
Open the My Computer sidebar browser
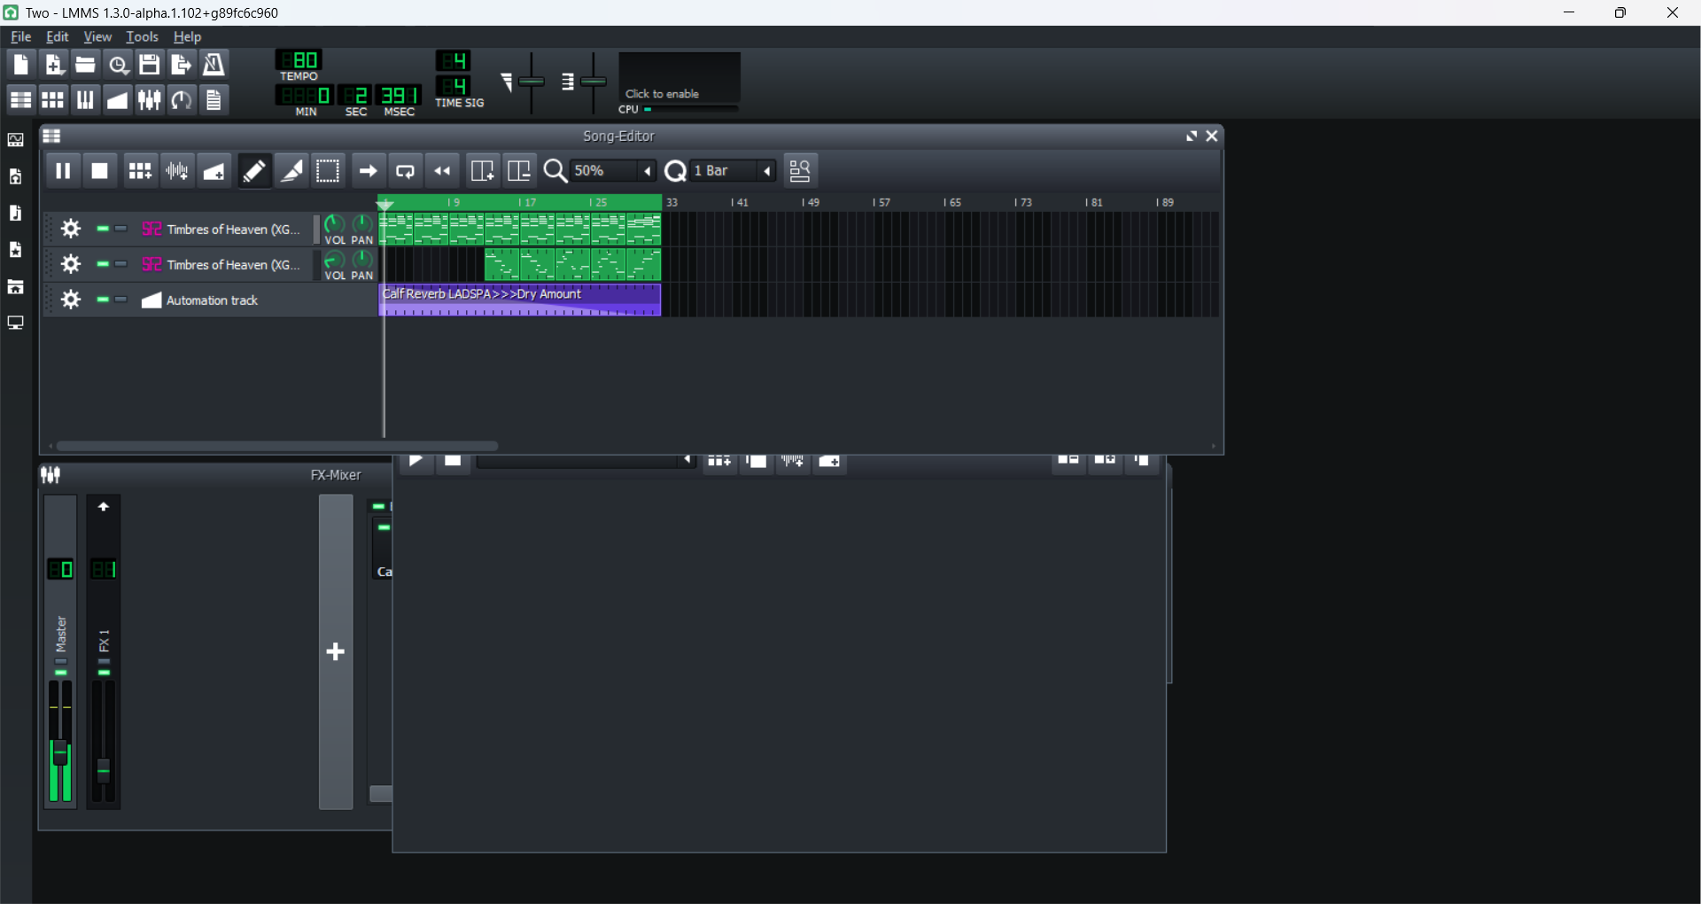pyautogui.click(x=16, y=323)
